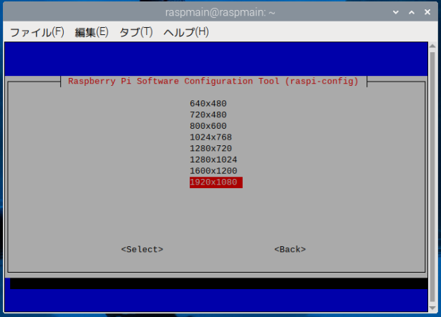
Task: Close the raspmain terminal window
Action: pyautogui.click(x=427, y=12)
